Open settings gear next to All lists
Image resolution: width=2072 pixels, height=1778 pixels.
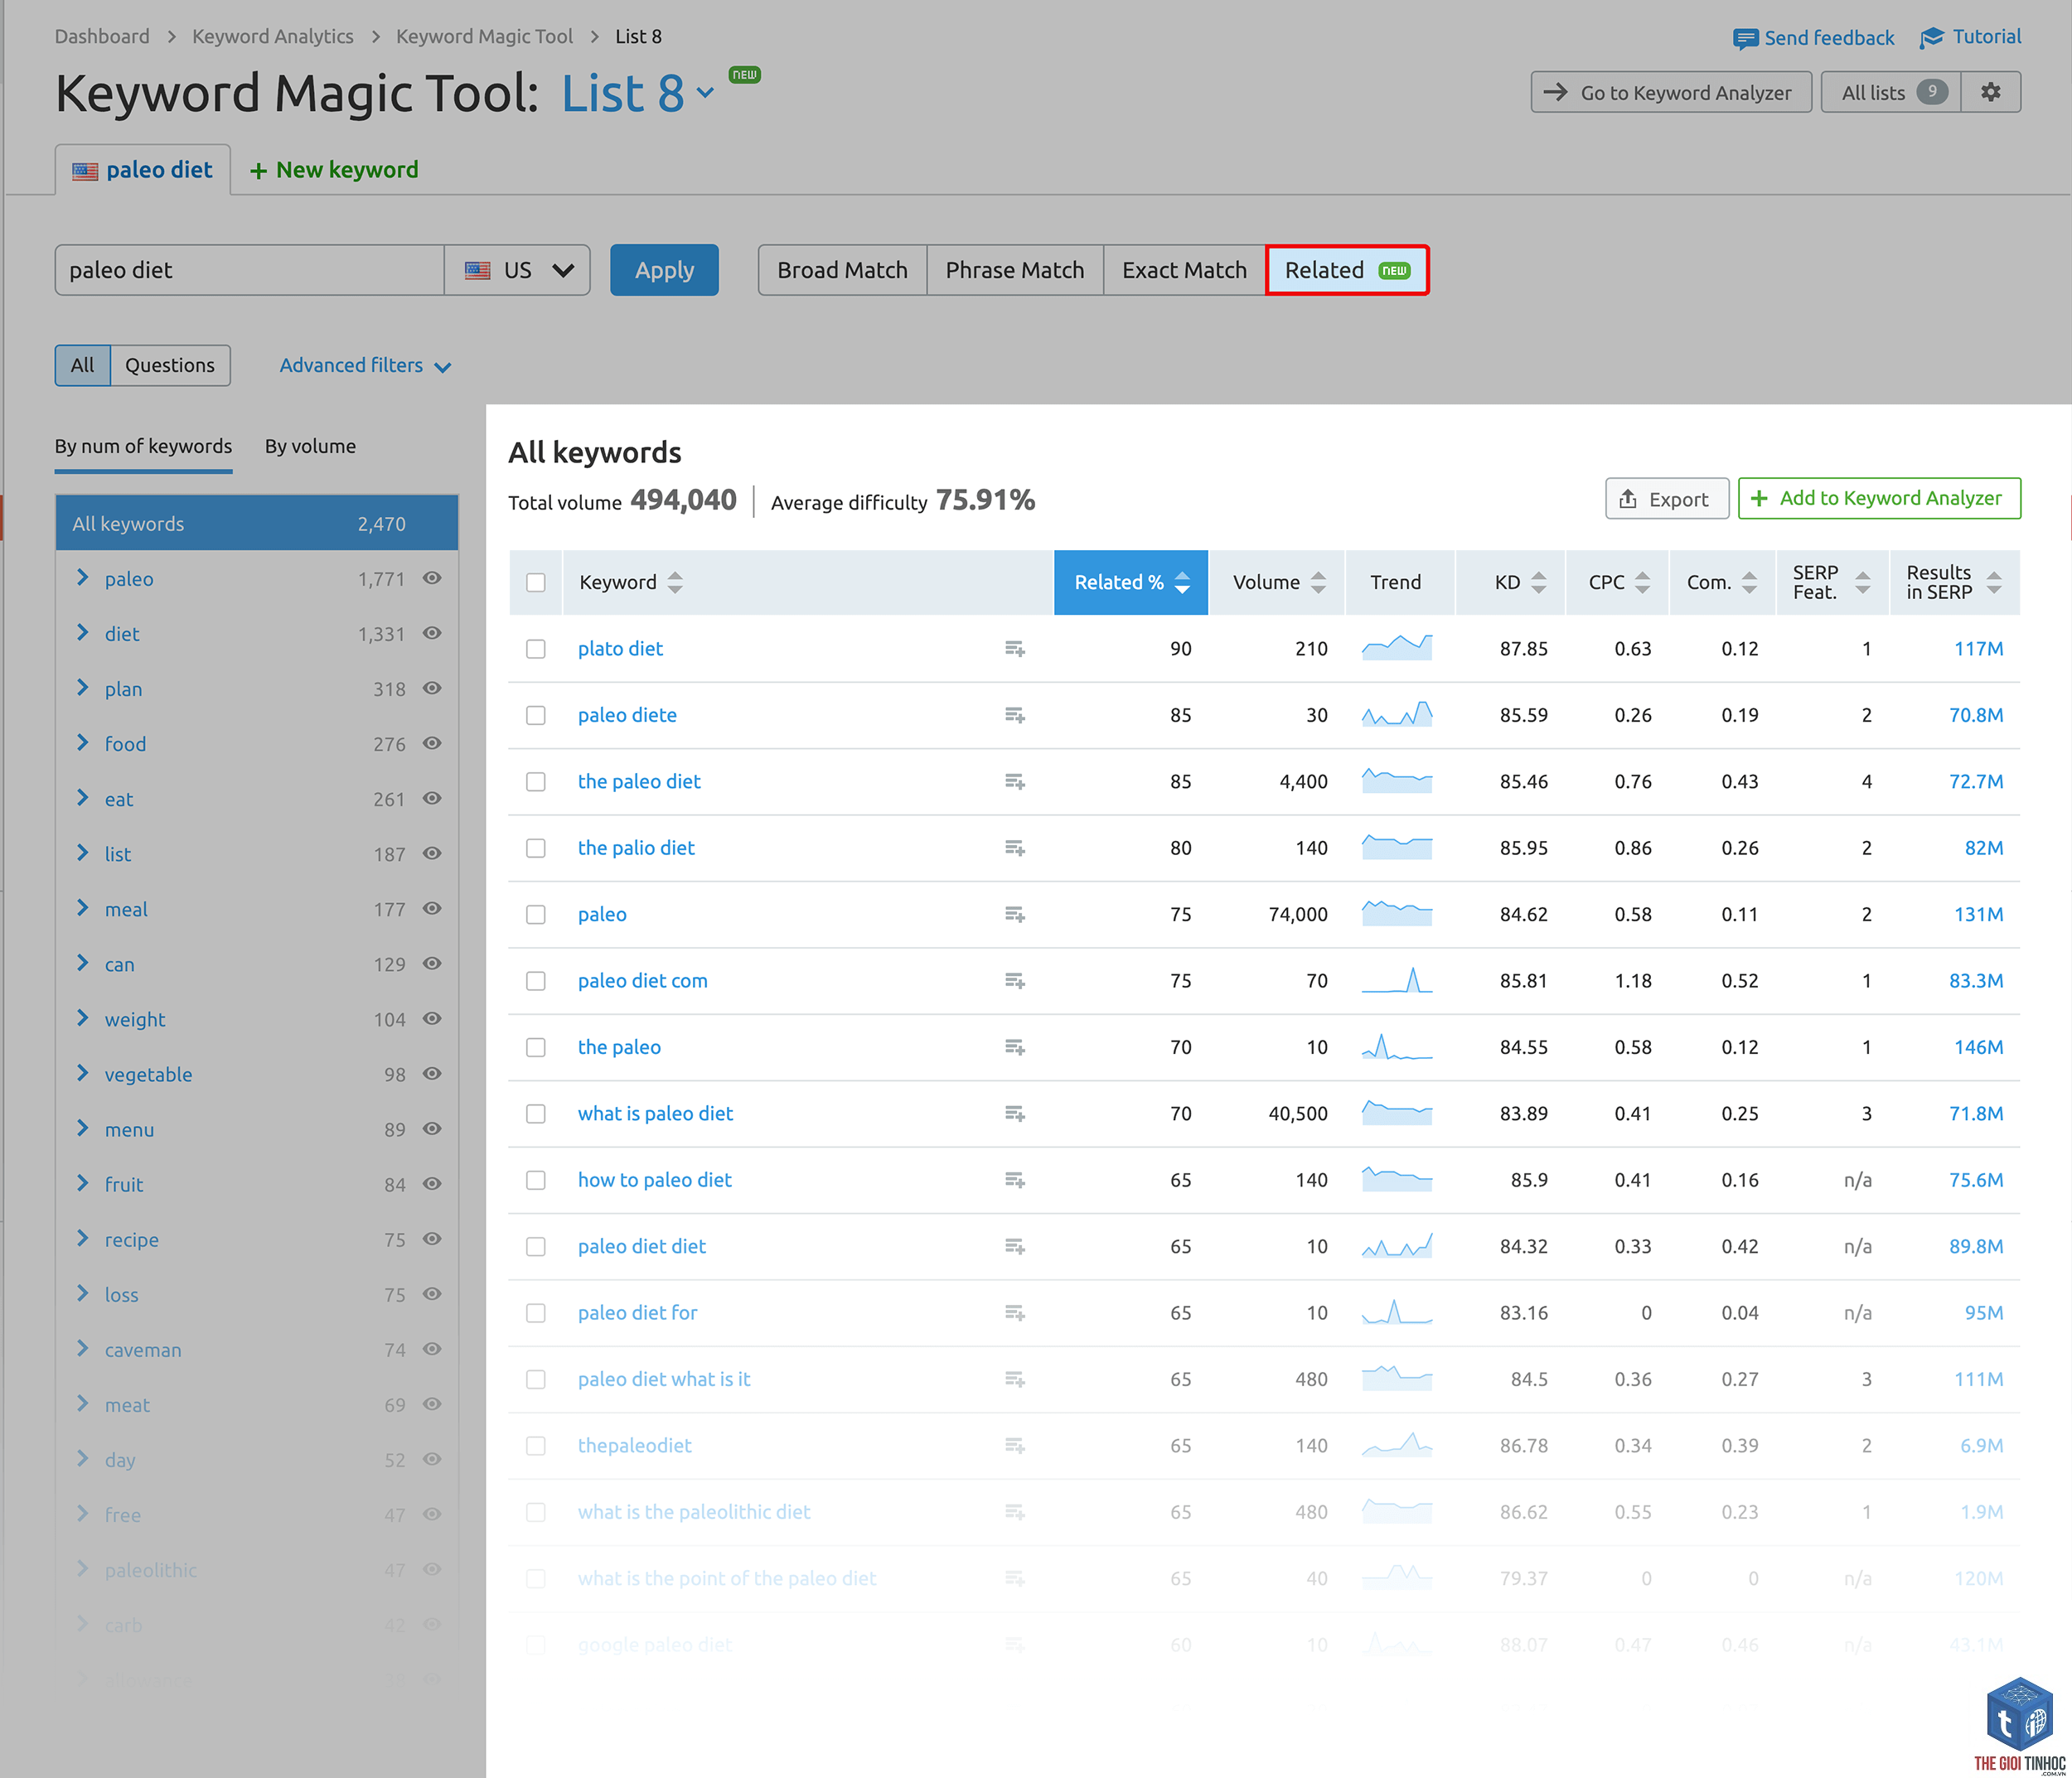[1990, 92]
